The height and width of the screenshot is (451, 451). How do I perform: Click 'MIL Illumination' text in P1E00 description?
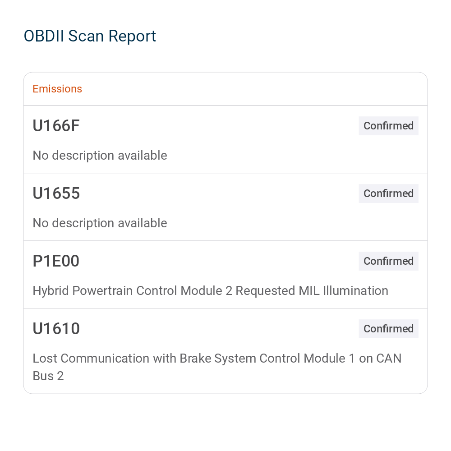(343, 291)
